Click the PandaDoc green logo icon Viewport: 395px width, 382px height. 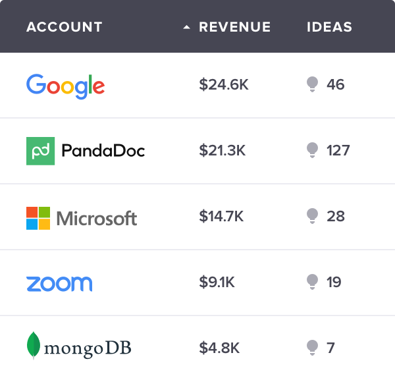pos(41,151)
